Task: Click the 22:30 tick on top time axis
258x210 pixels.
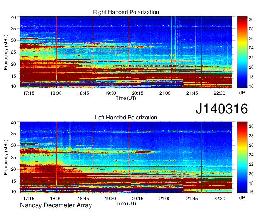Action: pyautogui.click(x=219, y=93)
